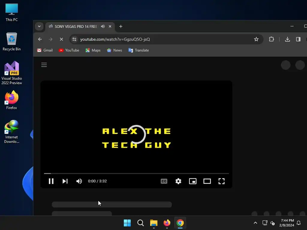
Task: Open Chrome extensions puzzle icon
Action: [x=271, y=39]
